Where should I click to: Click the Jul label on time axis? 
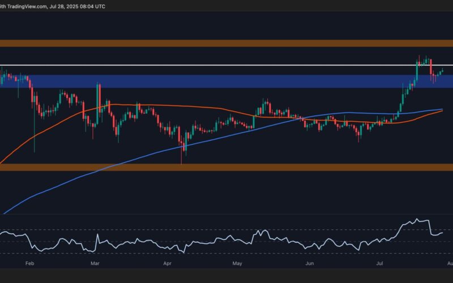[379, 264]
